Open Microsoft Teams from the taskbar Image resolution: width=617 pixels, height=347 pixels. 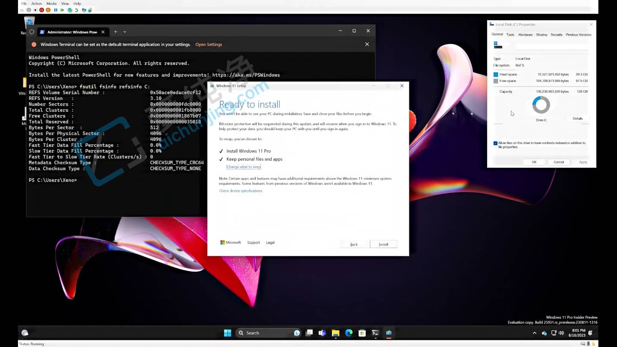(x=322, y=333)
